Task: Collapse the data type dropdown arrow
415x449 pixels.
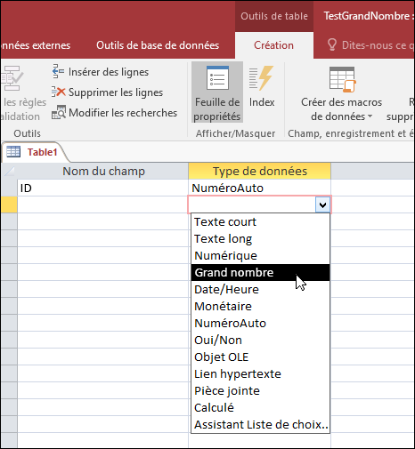Action: point(322,204)
